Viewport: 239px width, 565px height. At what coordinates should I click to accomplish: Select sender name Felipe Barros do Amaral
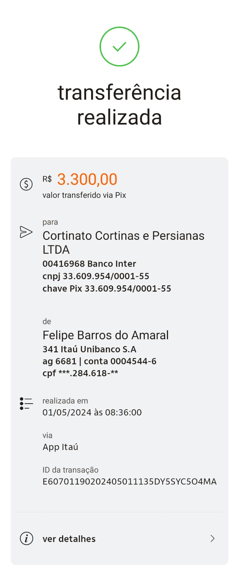click(106, 335)
